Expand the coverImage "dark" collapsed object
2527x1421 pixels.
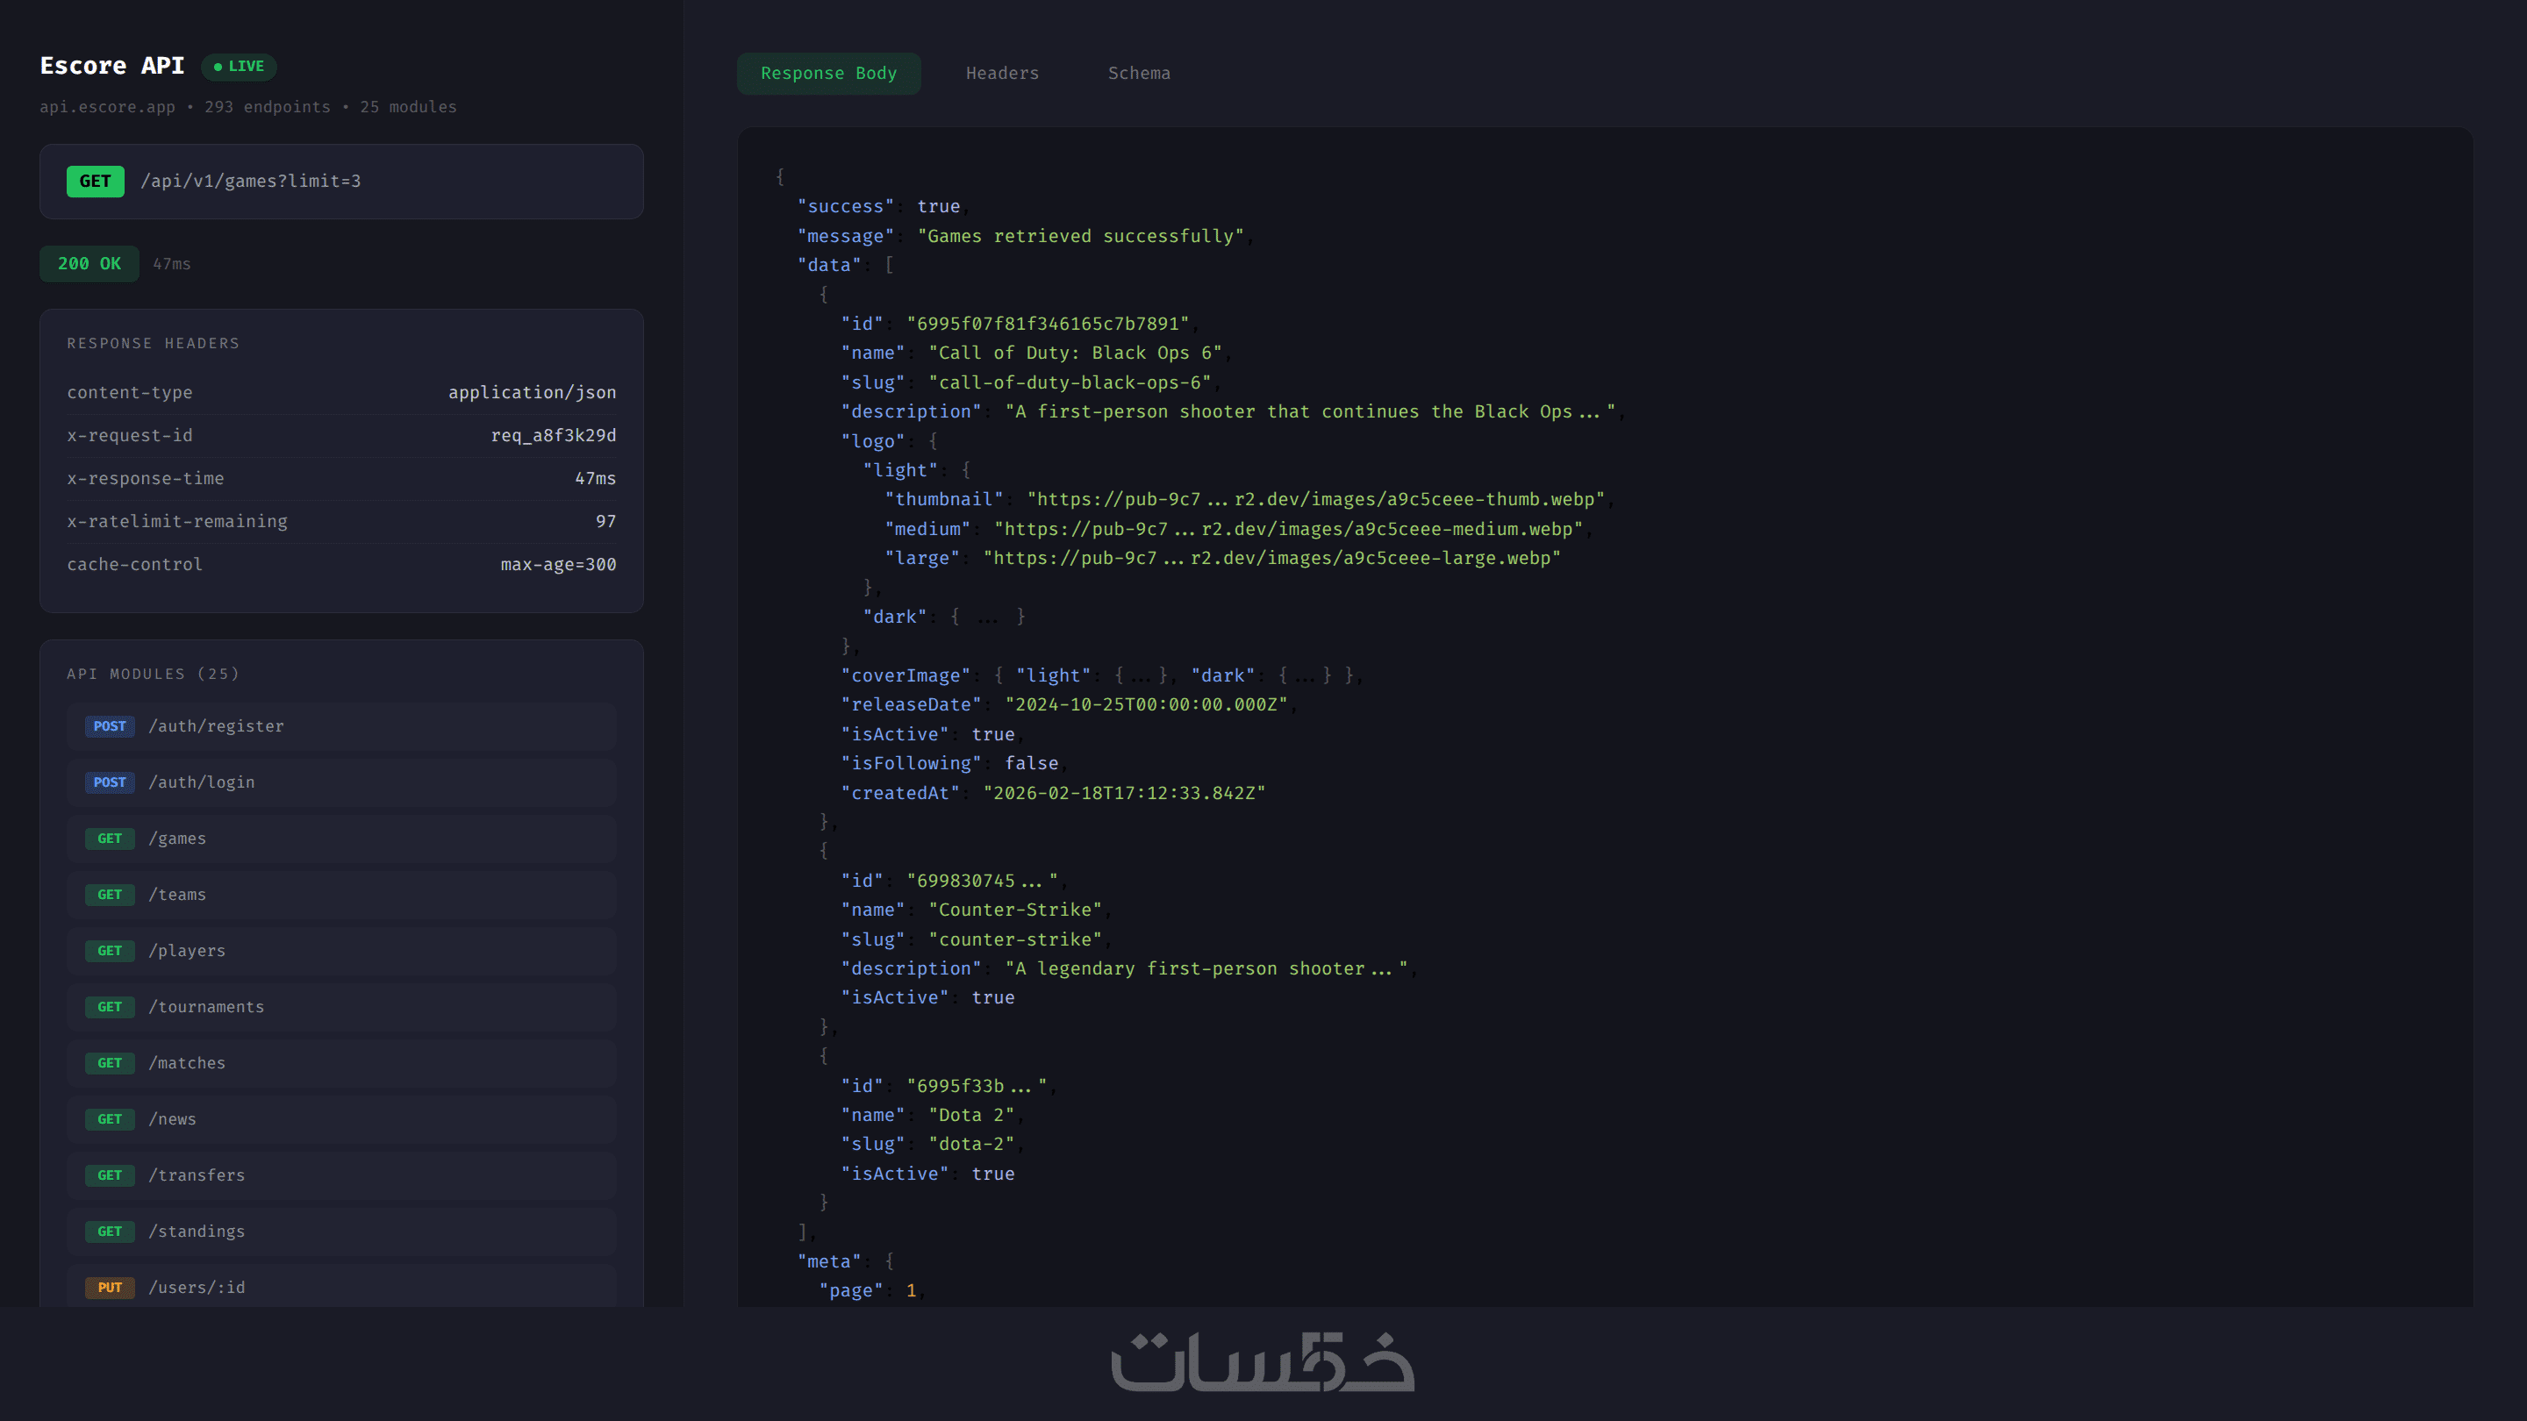(1305, 675)
